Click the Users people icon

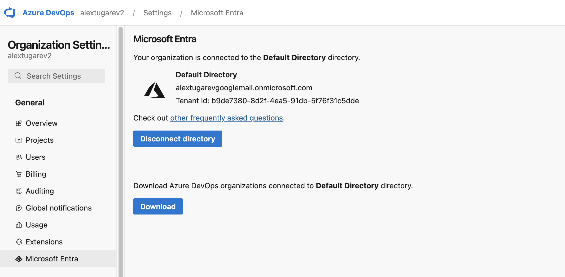[19, 157]
